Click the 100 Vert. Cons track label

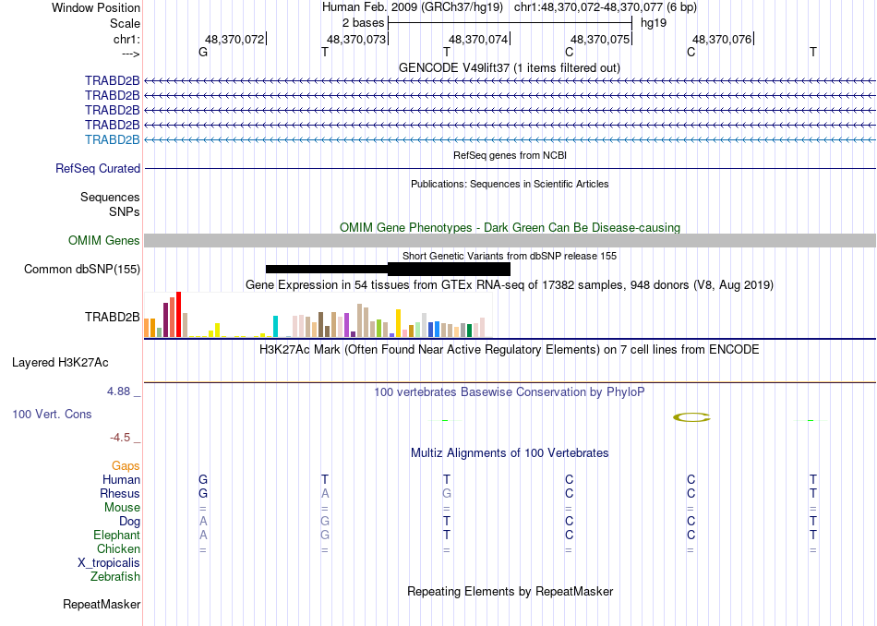click(x=52, y=414)
